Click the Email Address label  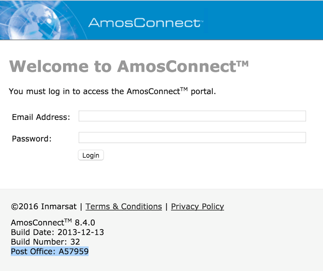[x=41, y=117]
